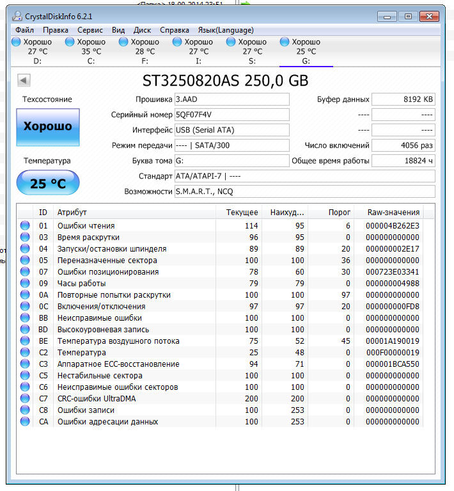This screenshot has width=454, height=491.
Task: Click the blue Хорошо health status button
Action: pyautogui.click(x=48, y=127)
